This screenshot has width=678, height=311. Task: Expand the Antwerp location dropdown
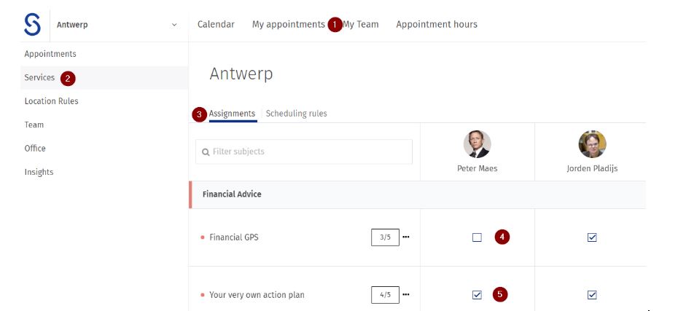pyautogui.click(x=174, y=25)
